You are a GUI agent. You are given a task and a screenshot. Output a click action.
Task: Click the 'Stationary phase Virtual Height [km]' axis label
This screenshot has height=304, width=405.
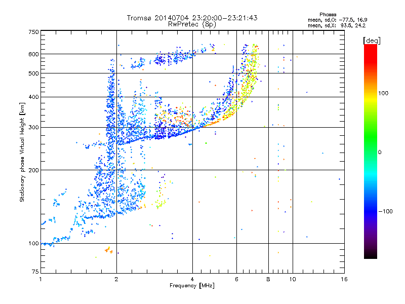click(x=22, y=153)
